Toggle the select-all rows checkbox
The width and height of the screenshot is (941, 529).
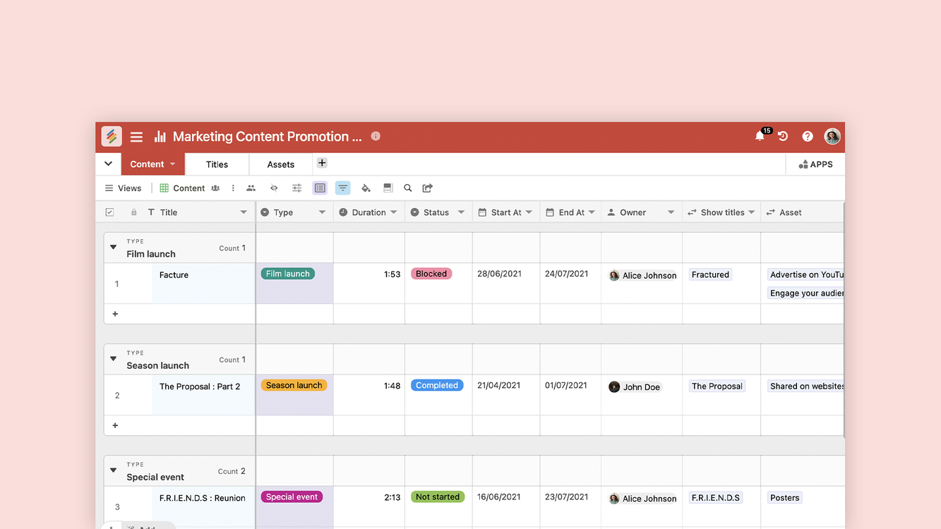tap(109, 212)
